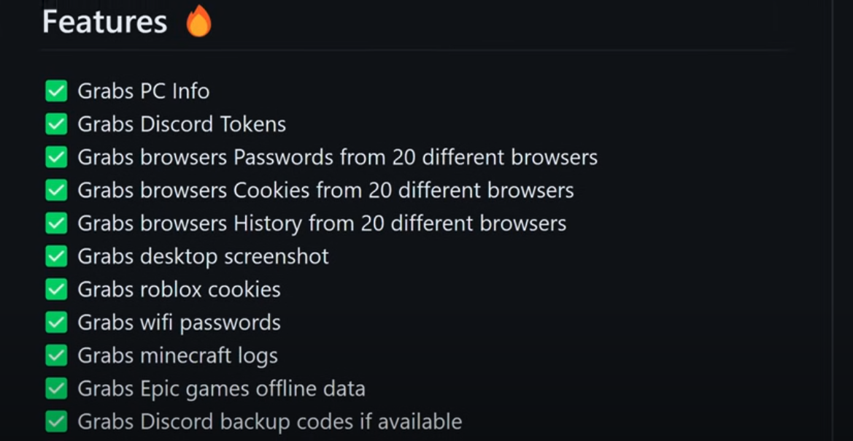Click the check icon for Discord backup codes
853x441 pixels.
click(x=56, y=421)
